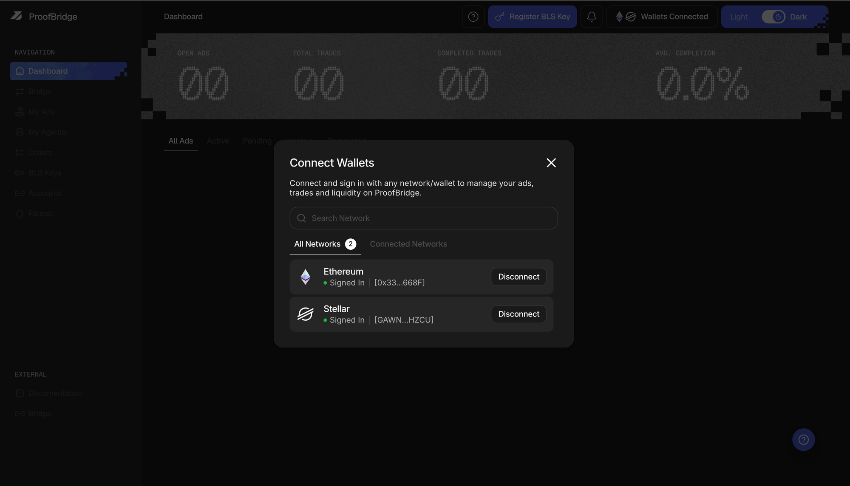Click the My Ads sidebar icon
This screenshot has height=486, width=850.
point(20,112)
